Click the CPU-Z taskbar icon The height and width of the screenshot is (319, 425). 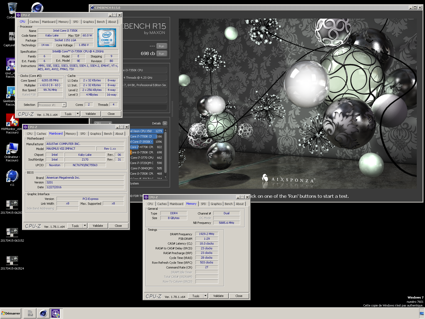pos(56,313)
